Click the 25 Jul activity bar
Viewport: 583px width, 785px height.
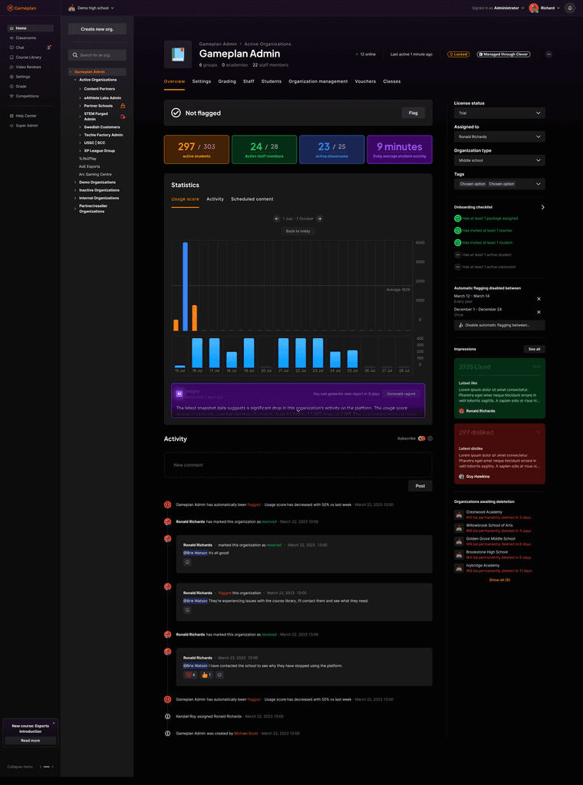tap(353, 359)
